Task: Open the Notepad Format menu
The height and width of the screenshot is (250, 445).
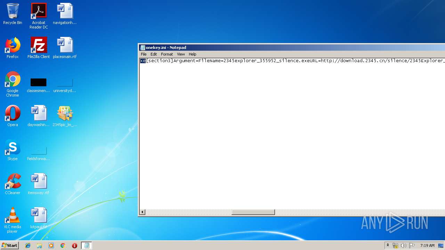Action: tap(167, 54)
